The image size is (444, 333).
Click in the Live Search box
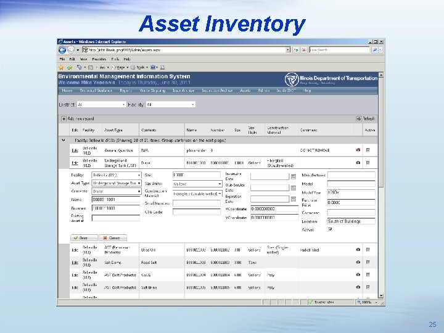coord(340,50)
